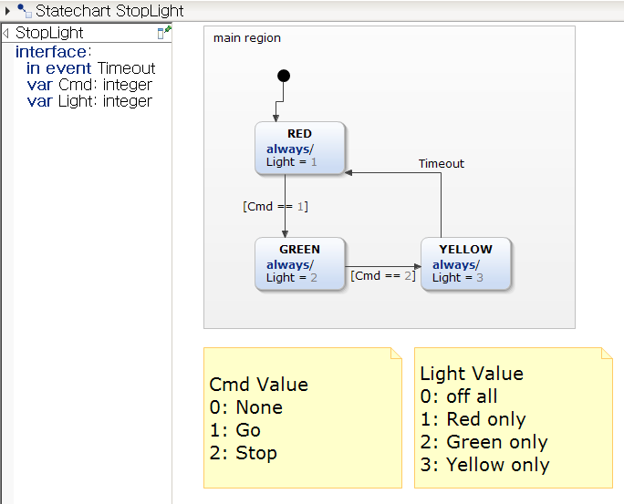Click the 'var Cmd: integer' declaration
This screenshot has height=504, width=624.
coord(89,85)
